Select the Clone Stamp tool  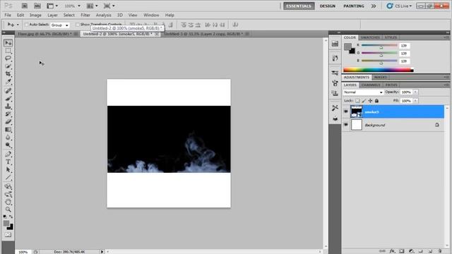click(x=8, y=107)
